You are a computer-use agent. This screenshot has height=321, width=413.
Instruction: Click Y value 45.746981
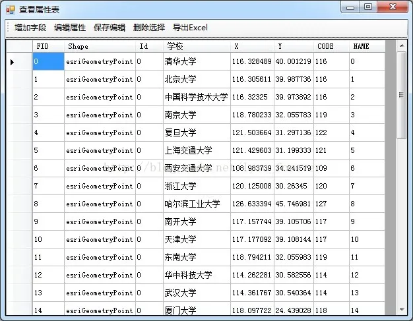pos(294,204)
